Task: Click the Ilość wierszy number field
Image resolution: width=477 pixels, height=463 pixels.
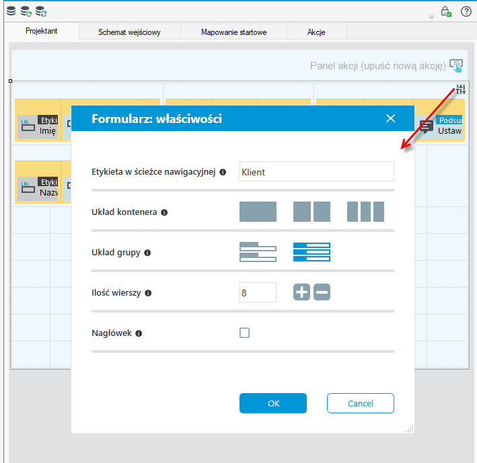Action: [258, 292]
